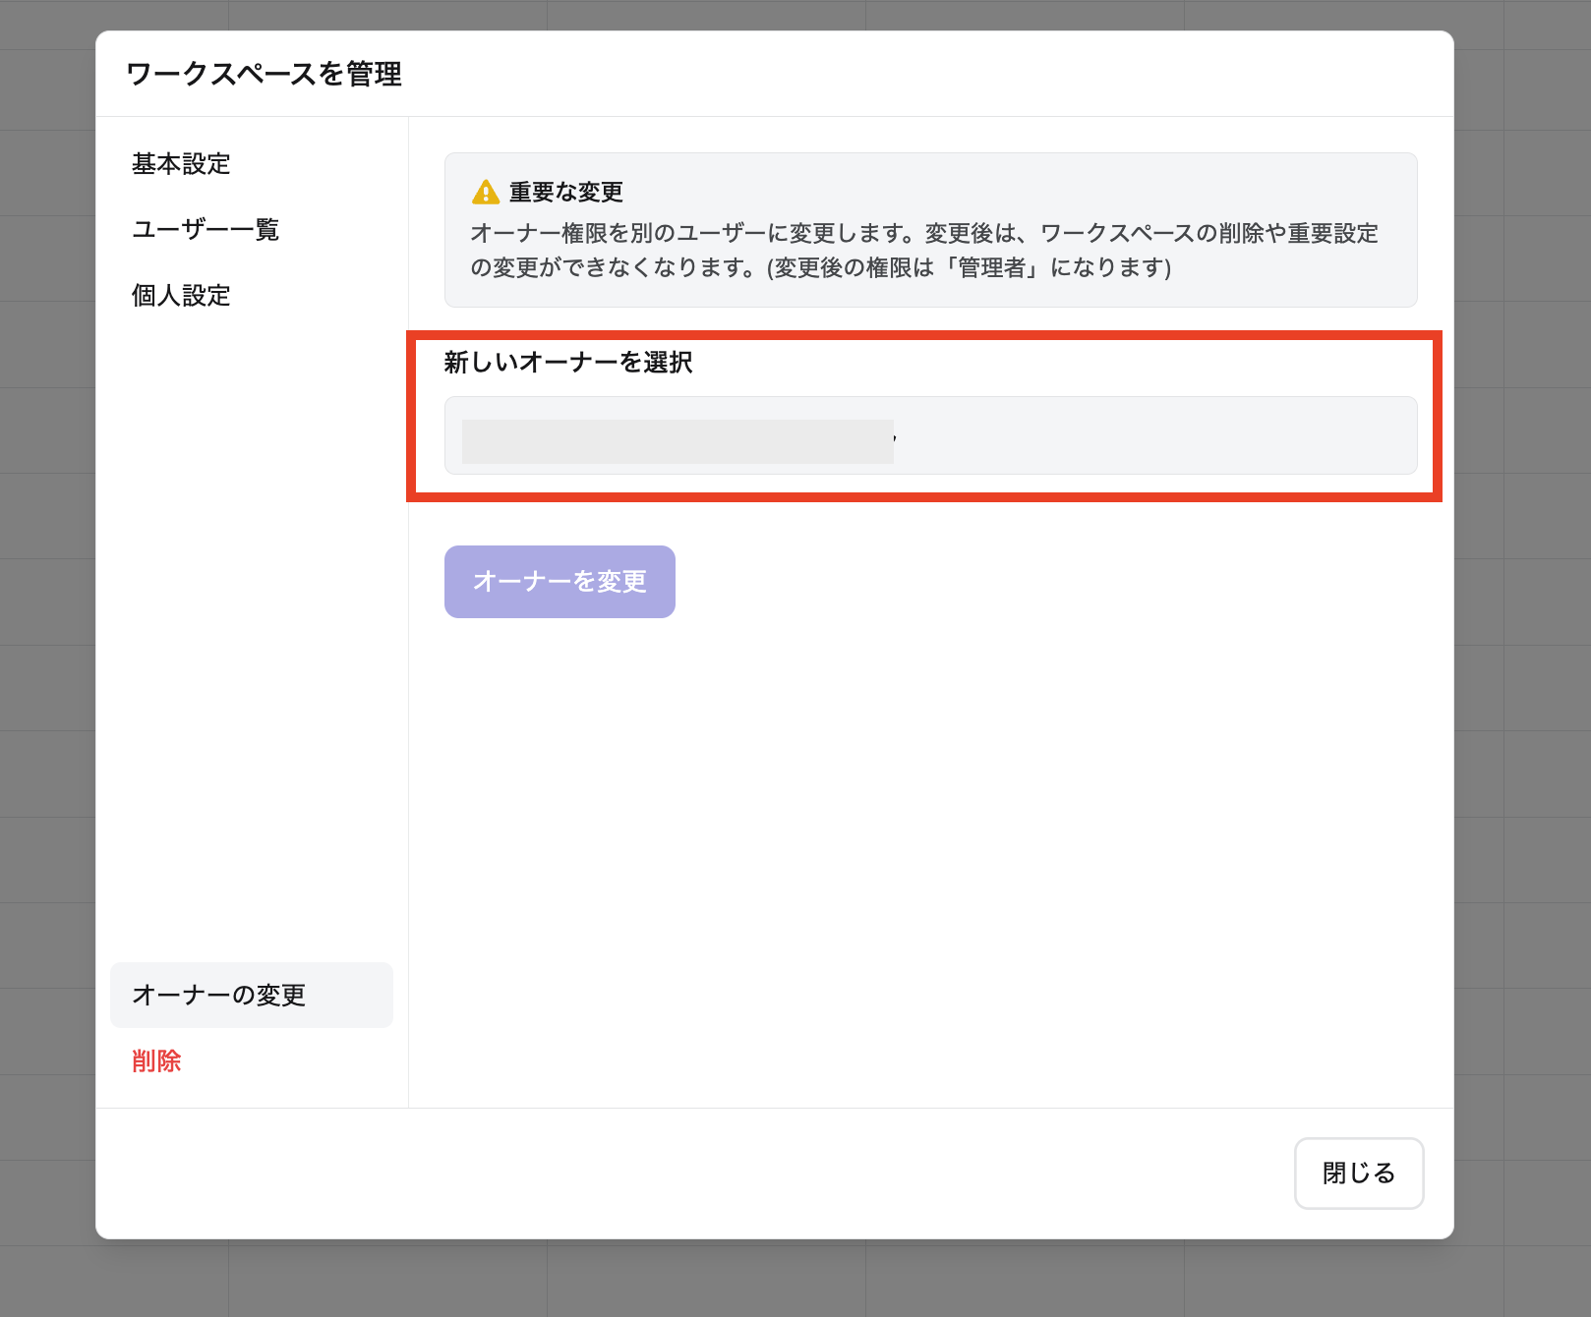
Task: Click the 閉じる button
Action: pos(1358,1173)
